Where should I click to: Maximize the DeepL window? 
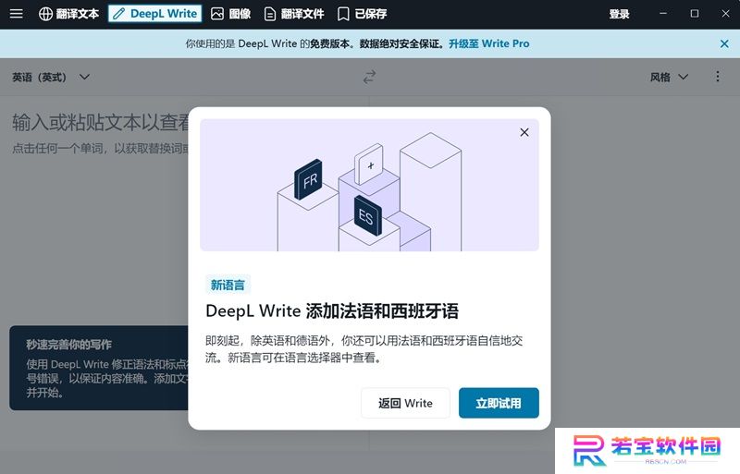click(695, 14)
